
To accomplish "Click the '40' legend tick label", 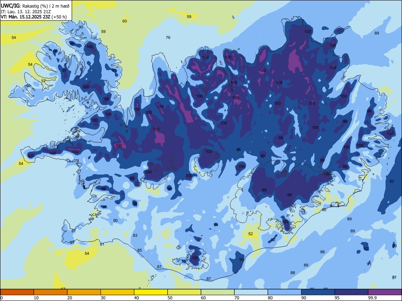I will coord(136,298).
